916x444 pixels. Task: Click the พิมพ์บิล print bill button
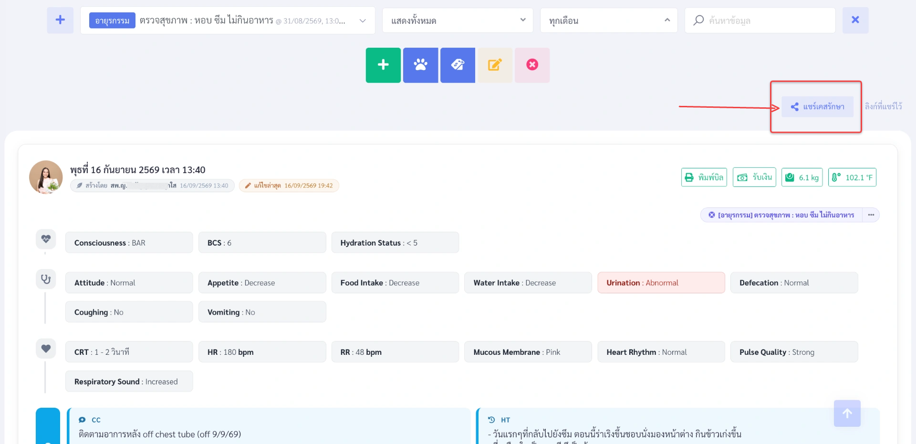pyautogui.click(x=704, y=177)
